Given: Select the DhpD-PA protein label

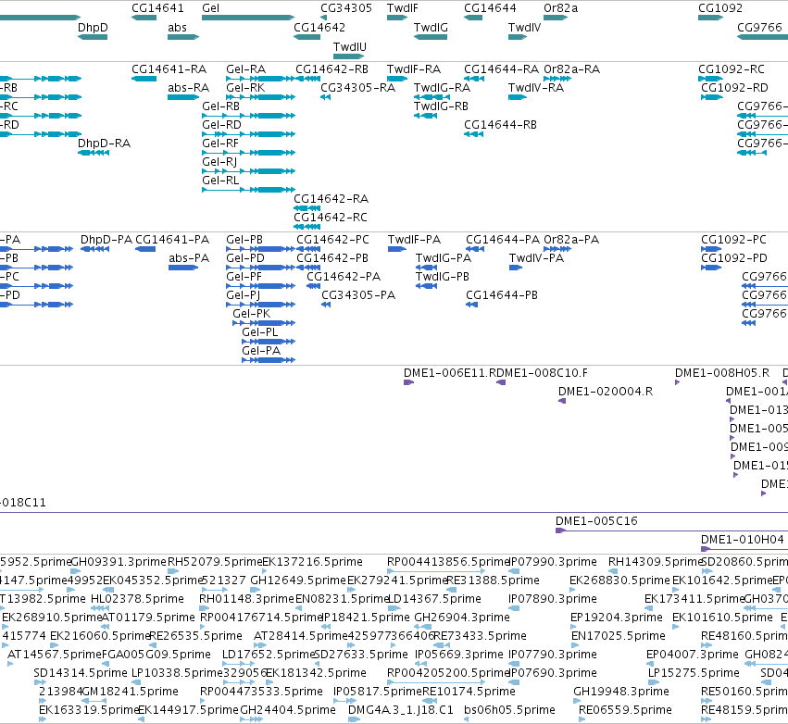Looking at the screenshot, I should click(106, 240).
